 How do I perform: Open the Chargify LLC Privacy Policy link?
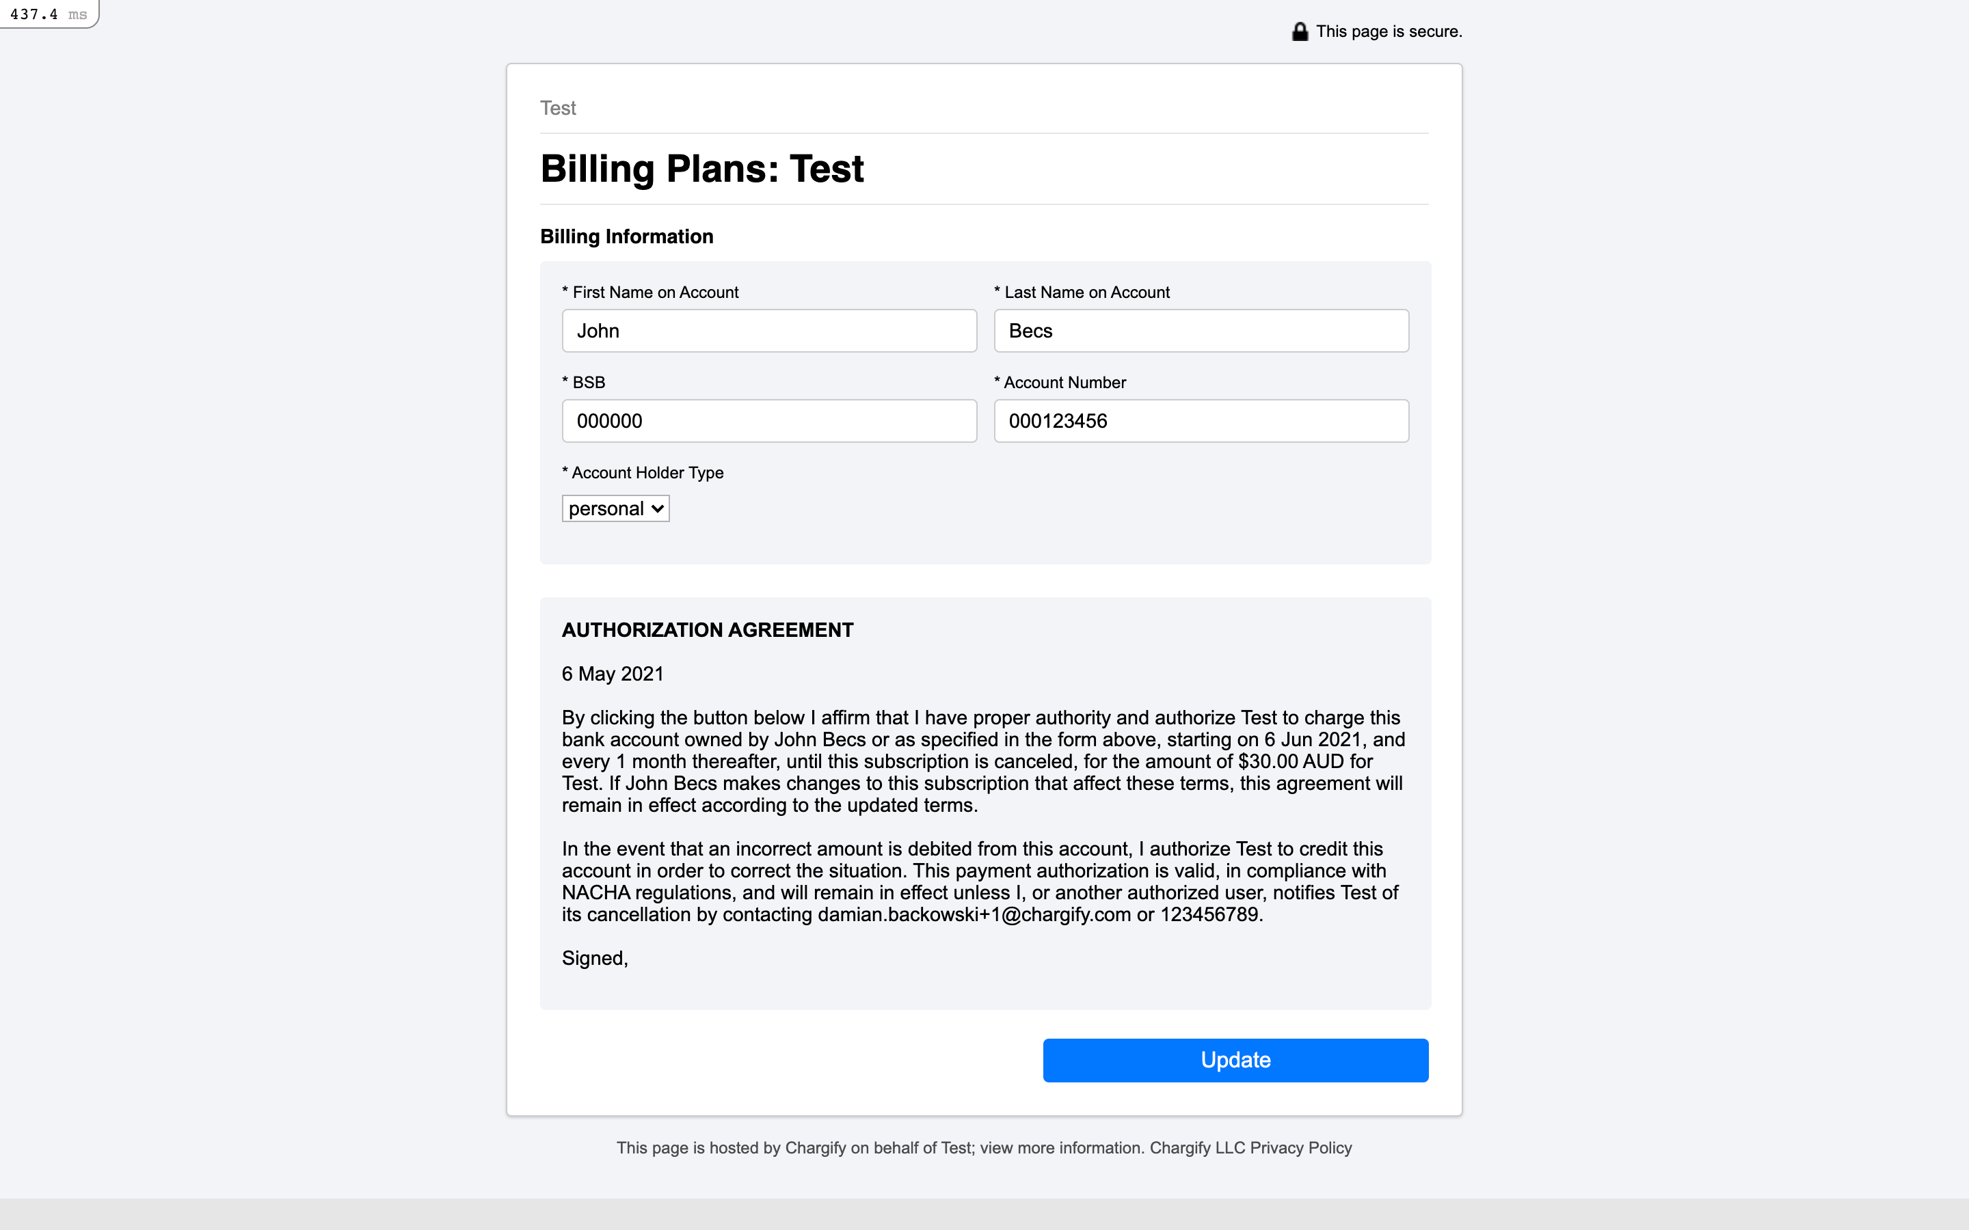coord(1250,1148)
